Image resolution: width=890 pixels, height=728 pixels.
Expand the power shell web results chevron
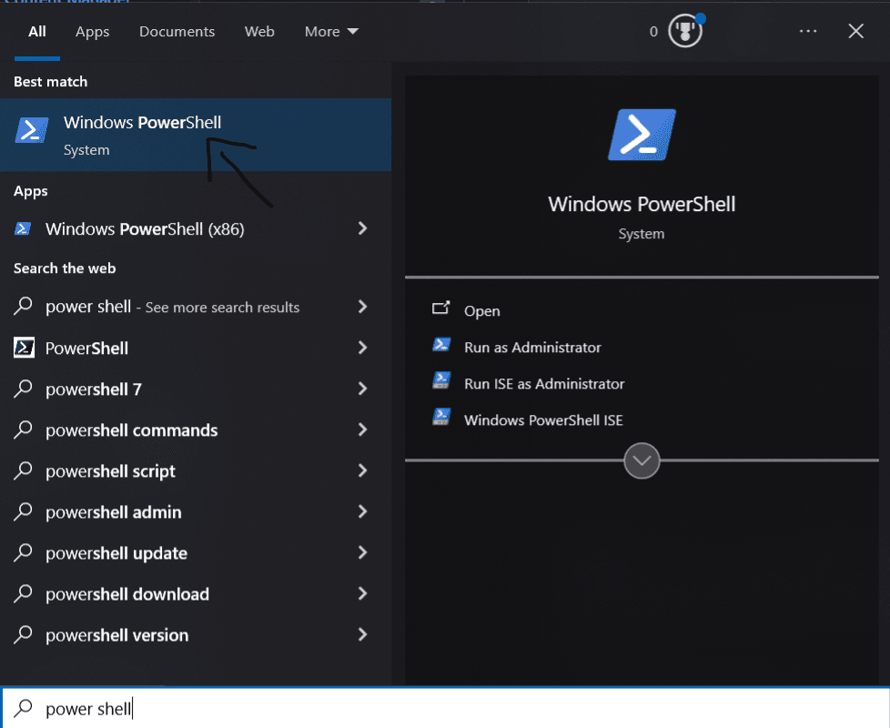pos(363,307)
